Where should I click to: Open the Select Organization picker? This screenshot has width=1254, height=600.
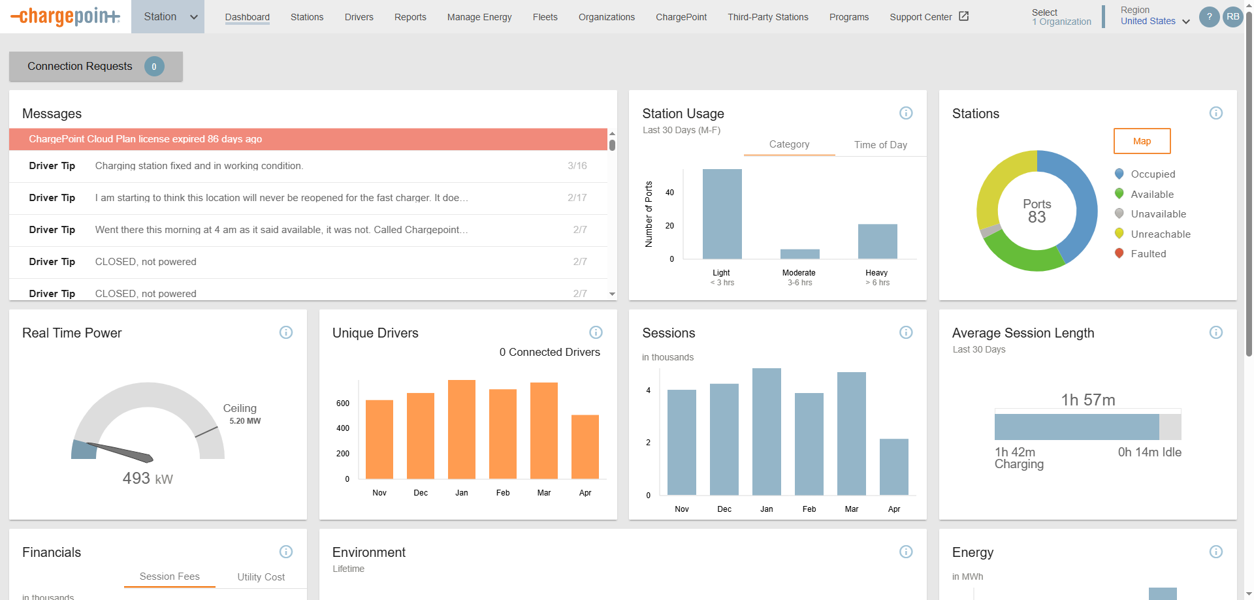click(x=1061, y=17)
